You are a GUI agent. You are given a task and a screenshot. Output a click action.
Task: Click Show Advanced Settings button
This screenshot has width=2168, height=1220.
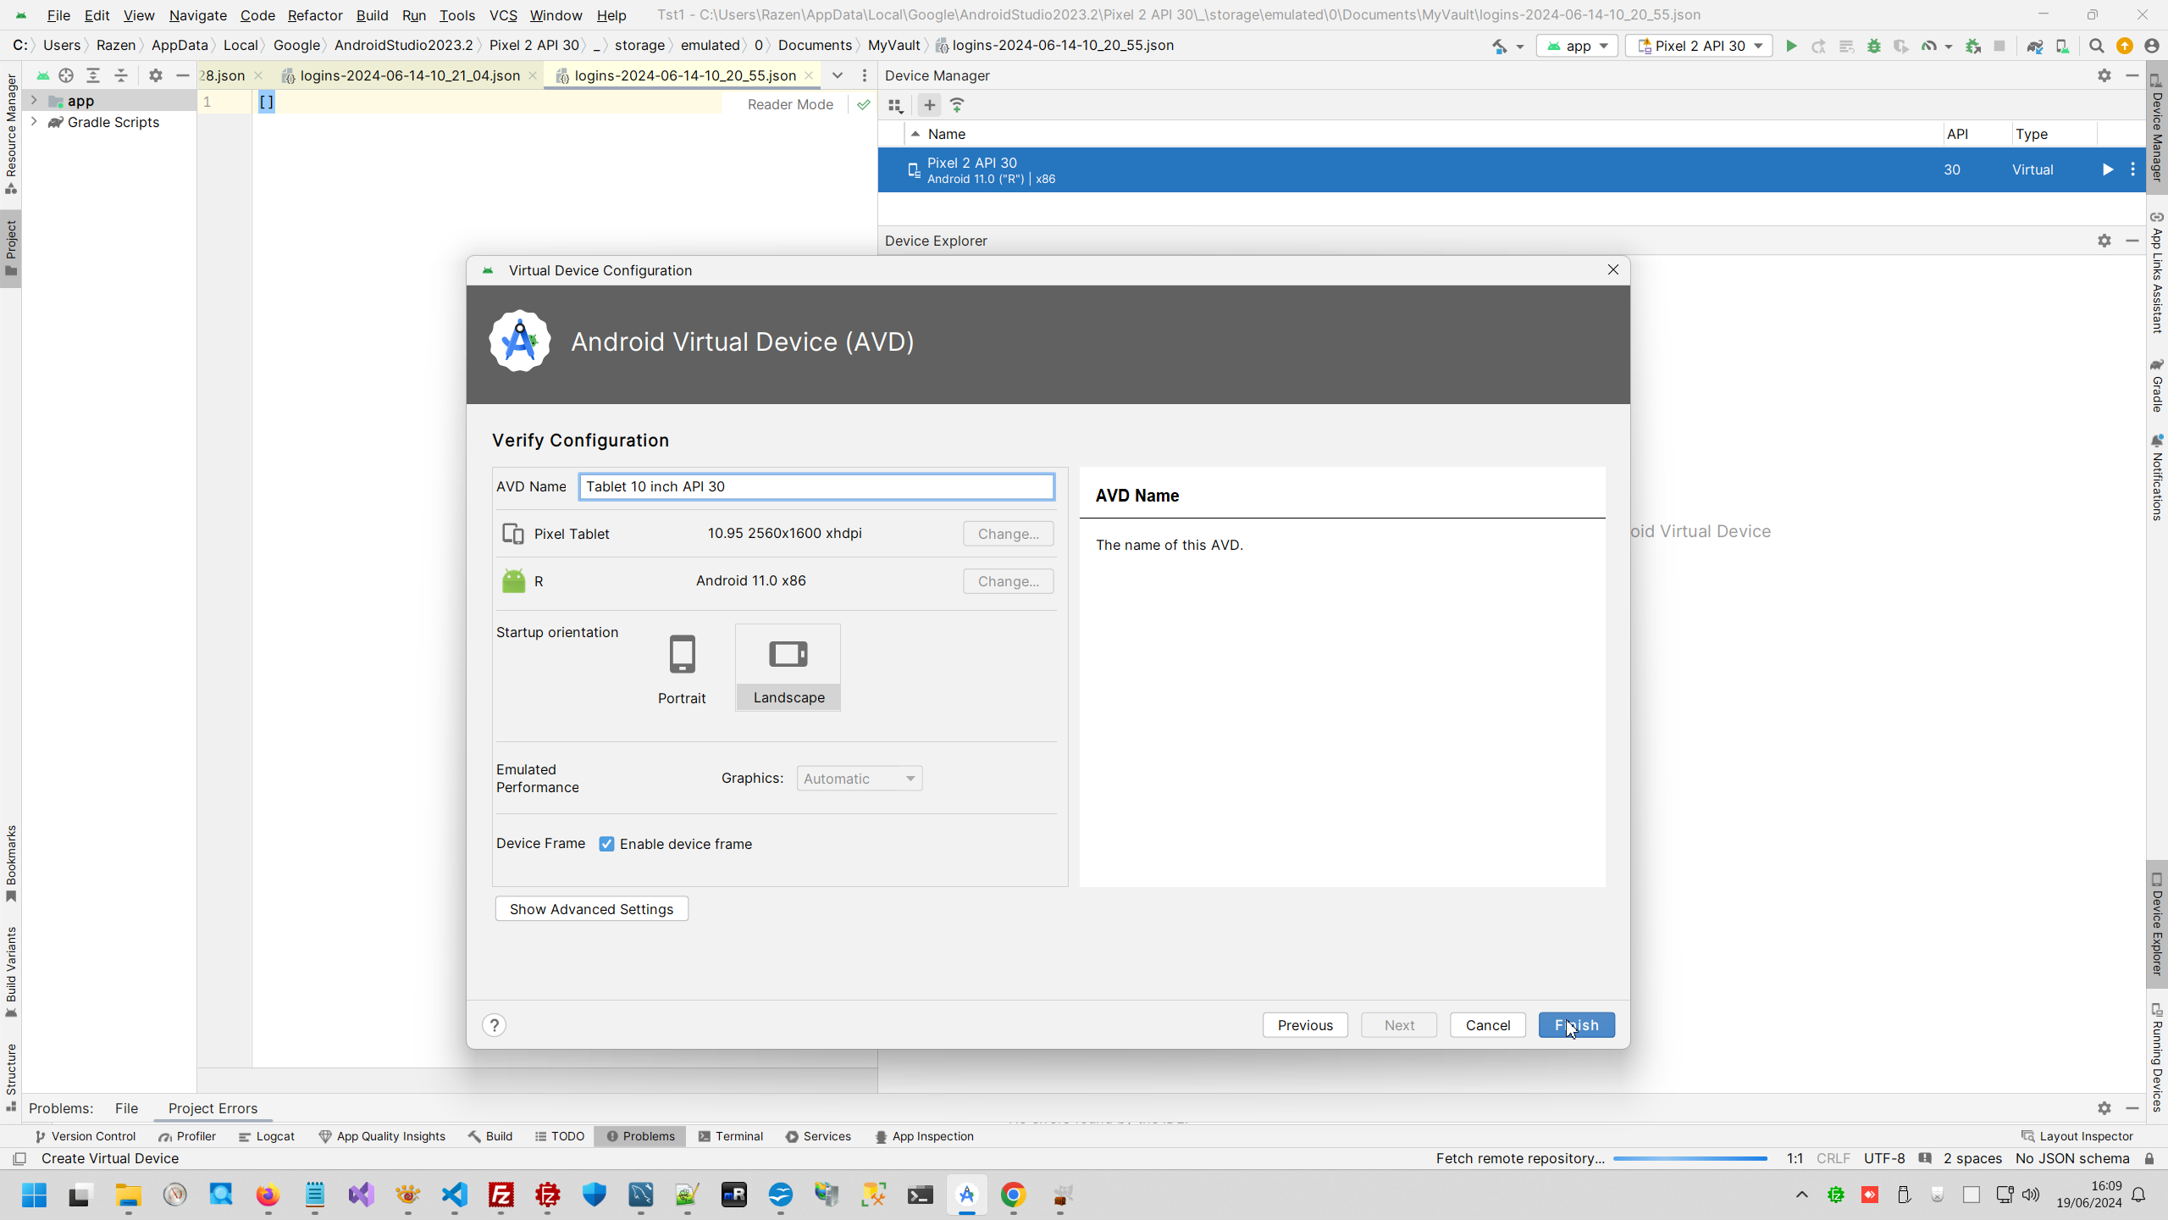(591, 909)
